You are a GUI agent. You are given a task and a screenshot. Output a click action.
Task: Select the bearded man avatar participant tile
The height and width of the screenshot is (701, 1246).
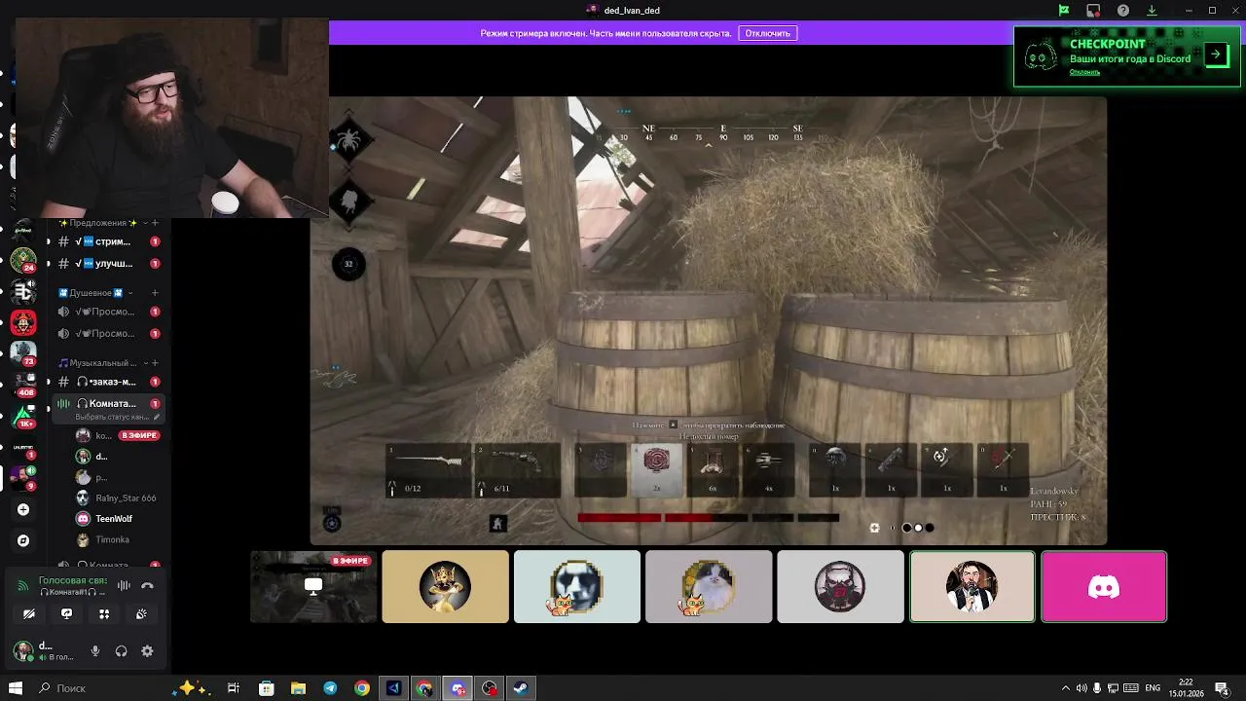tap(972, 586)
